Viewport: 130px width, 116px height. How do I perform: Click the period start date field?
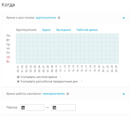pyautogui.click(x=32, y=107)
